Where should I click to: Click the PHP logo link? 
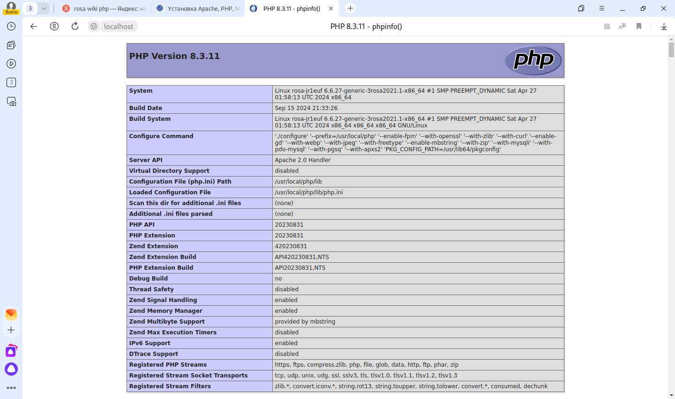(x=533, y=60)
